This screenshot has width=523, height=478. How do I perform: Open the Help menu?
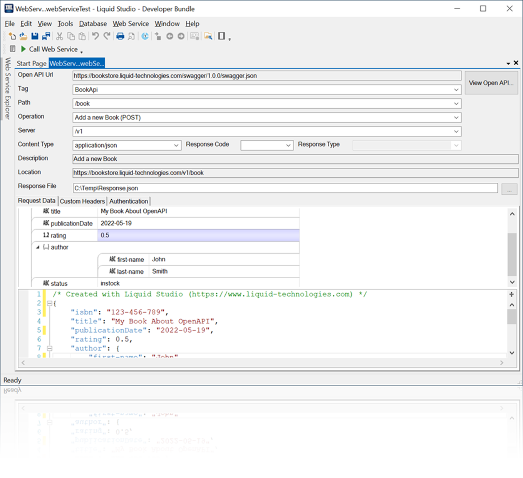[192, 24]
